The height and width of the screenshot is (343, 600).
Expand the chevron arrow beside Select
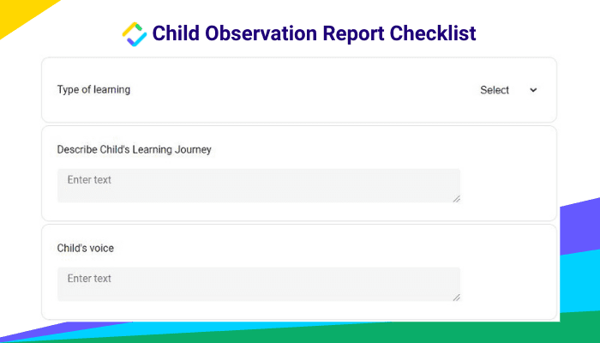click(533, 90)
